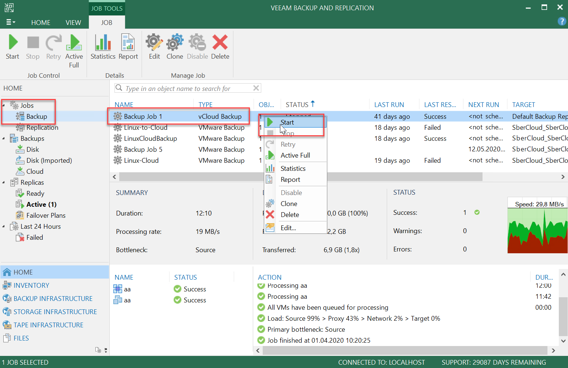
Task: Switch to the VIEW ribbon tab
Action: [x=73, y=23]
